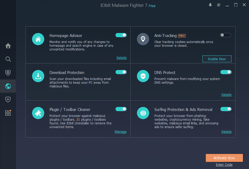
Task: Click the Homepage Advisor title
Action: point(66,36)
